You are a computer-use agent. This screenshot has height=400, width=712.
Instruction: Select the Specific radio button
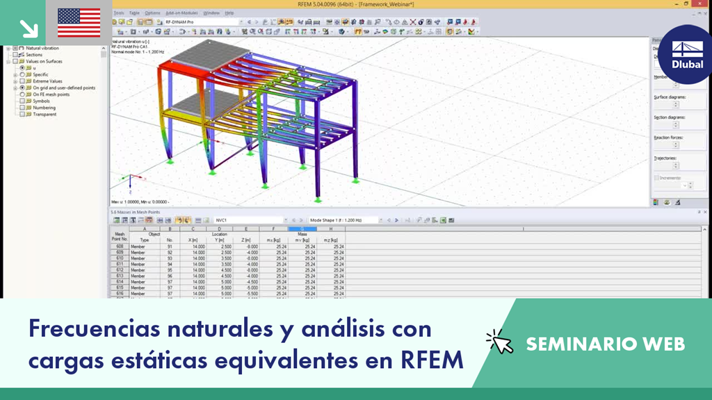point(22,74)
